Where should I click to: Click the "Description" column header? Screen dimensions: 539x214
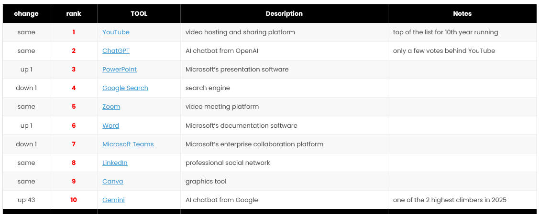(x=284, y=14)
